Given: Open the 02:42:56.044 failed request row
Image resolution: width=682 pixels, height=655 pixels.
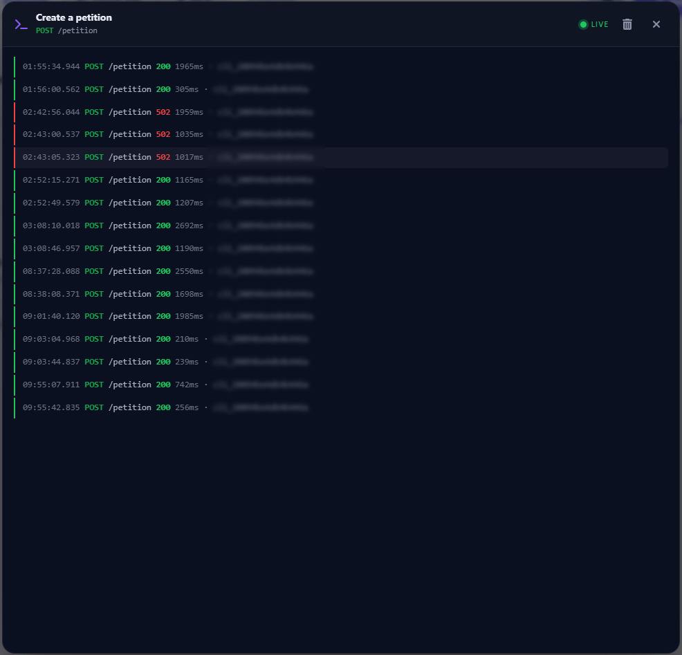Looking at the screenshot, I should tap(341, 112).
